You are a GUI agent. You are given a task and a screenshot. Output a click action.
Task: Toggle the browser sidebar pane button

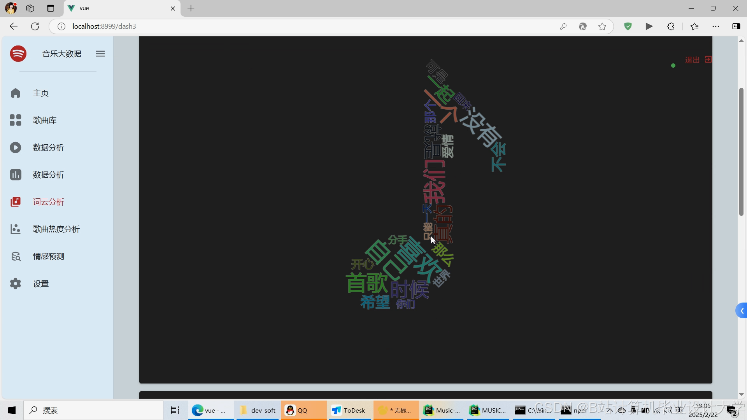(736, 26)
